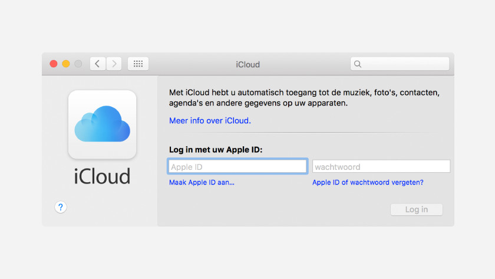Focus the search field in the toolbar
The width and height of the screenshot is (495, 279).
(400, 64)
